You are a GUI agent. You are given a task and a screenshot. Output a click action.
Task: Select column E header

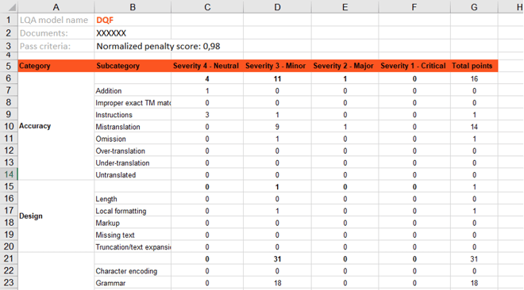[345, 7]
